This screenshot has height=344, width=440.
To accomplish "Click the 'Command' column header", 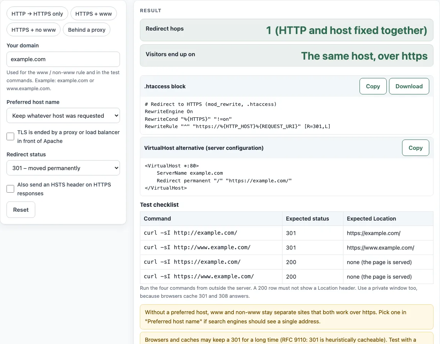I will point(211,219).
